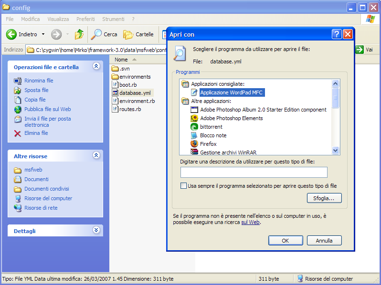This screenshot has width=381, height=285.
Task: Open the Strumenti menu
Action: click(x=113, y=19)
